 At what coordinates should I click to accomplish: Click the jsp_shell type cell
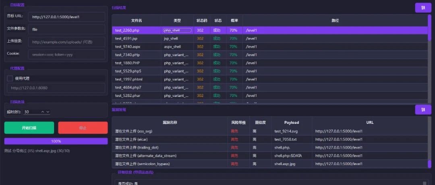point(177,39)
